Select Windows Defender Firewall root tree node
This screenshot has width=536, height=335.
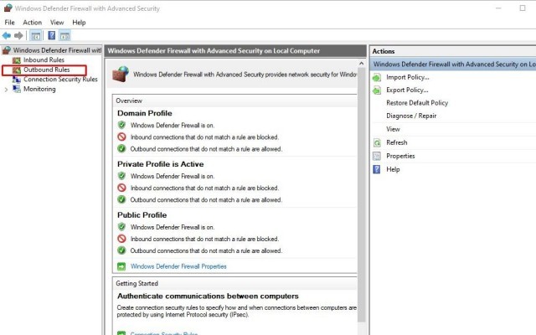point(57,50)
